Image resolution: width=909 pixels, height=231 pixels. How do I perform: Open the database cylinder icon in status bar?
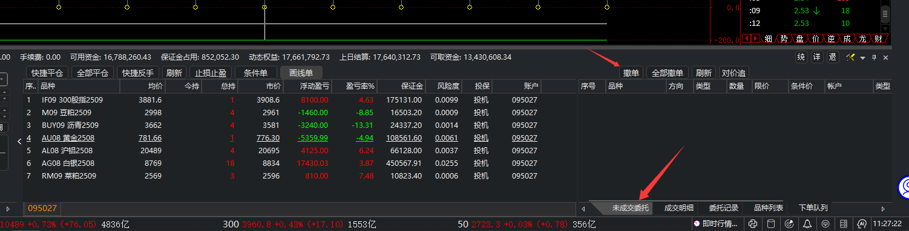point(770,224)
